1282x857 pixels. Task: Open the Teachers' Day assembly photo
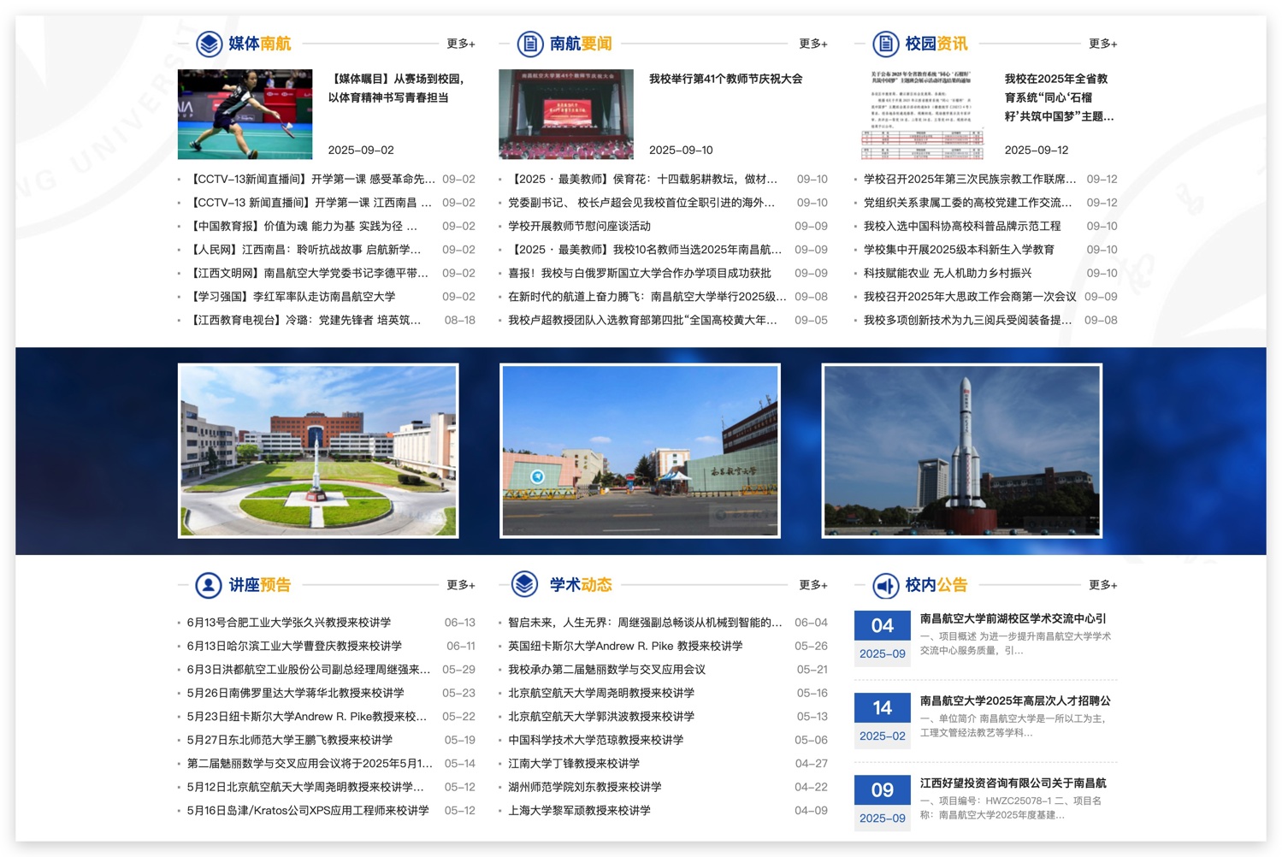pos(565,114)
